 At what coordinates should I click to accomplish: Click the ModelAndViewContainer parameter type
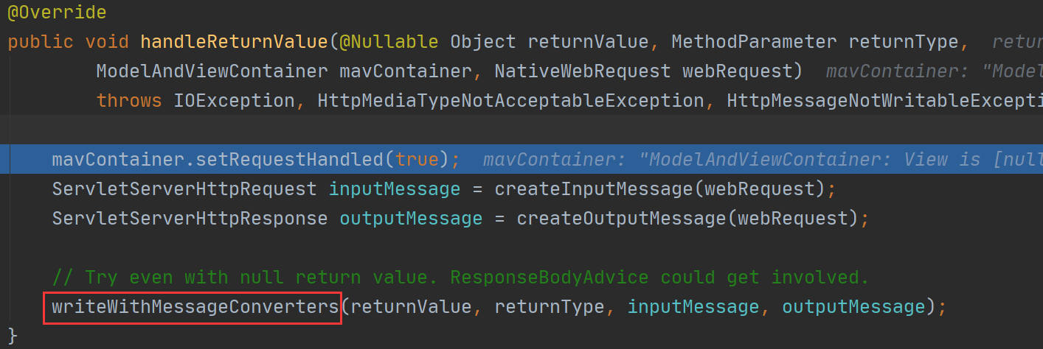tap(212, 71)
